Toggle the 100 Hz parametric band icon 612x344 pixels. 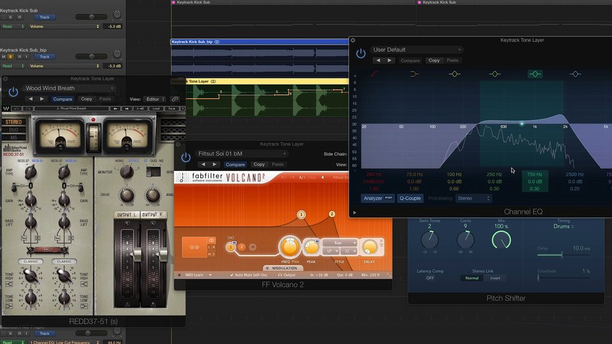point(455,74)
